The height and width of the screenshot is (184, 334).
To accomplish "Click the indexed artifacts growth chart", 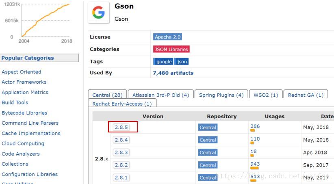I will coord(38,22).
